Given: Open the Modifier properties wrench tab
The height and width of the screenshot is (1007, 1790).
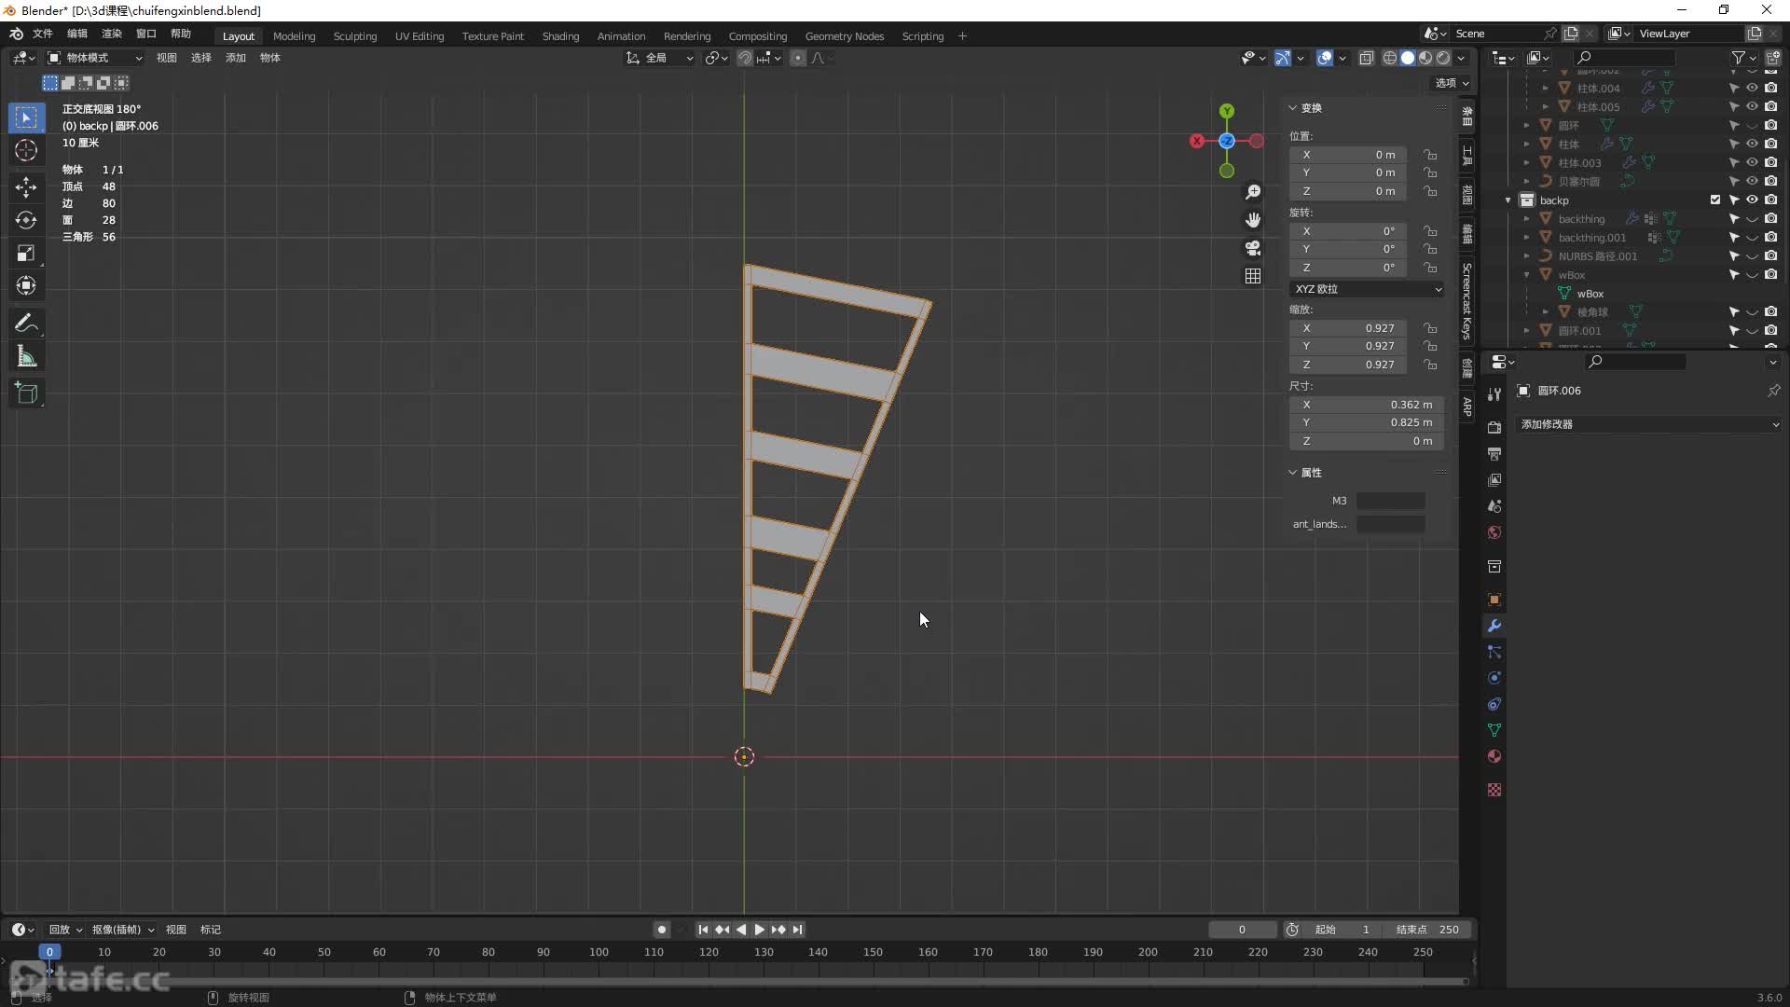Looking at the screenshot, I should (x=1494, y=626).
